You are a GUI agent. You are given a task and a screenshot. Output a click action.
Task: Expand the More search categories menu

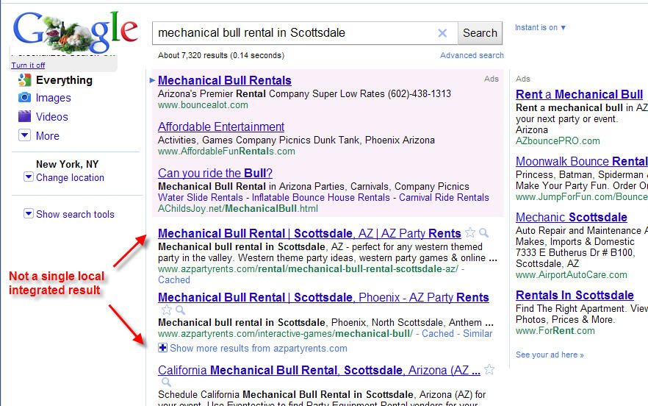click(24, 135)
